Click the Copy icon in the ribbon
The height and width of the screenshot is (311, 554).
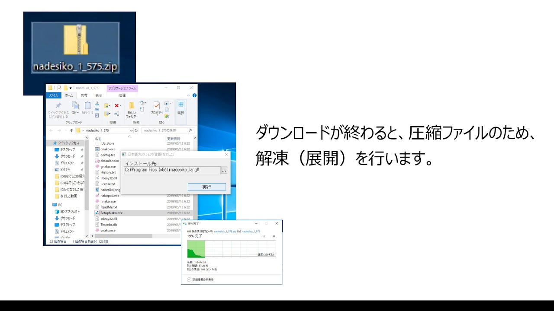[x=75, y=105]
